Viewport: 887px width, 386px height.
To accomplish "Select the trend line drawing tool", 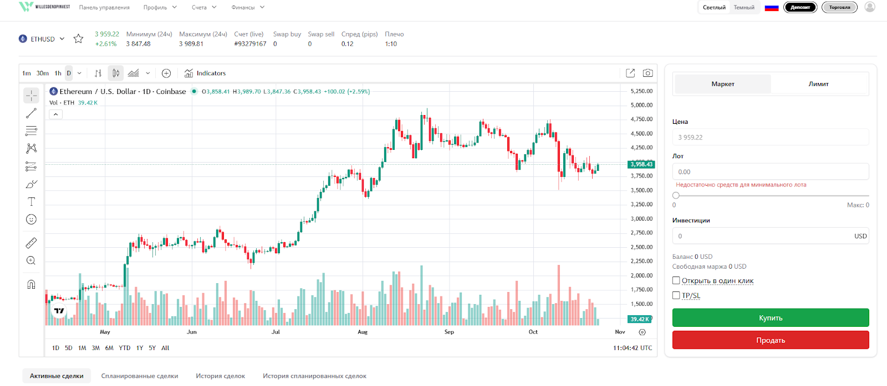I will (x=31, y=113).
